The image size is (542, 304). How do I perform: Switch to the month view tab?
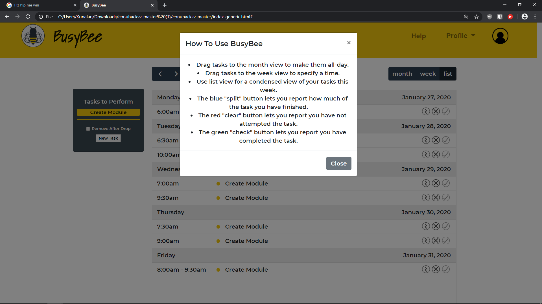(x=402, y=74)
